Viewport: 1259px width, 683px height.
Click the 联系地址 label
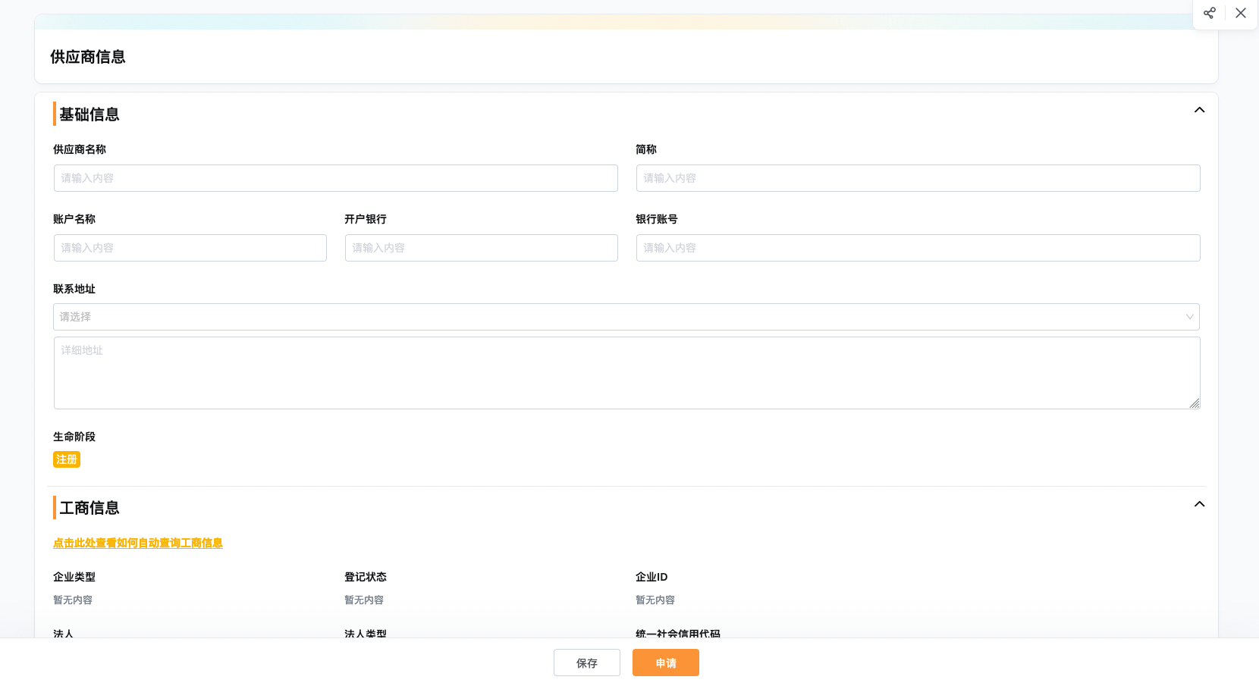[74, 289]
